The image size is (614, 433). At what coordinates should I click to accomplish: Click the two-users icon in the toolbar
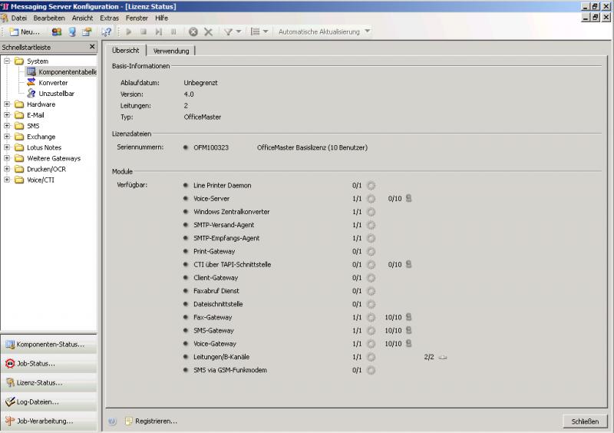point(56,31)
